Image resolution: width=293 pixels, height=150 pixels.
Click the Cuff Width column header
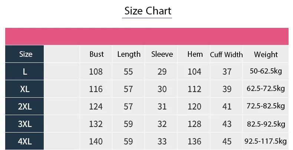[226, 55]
